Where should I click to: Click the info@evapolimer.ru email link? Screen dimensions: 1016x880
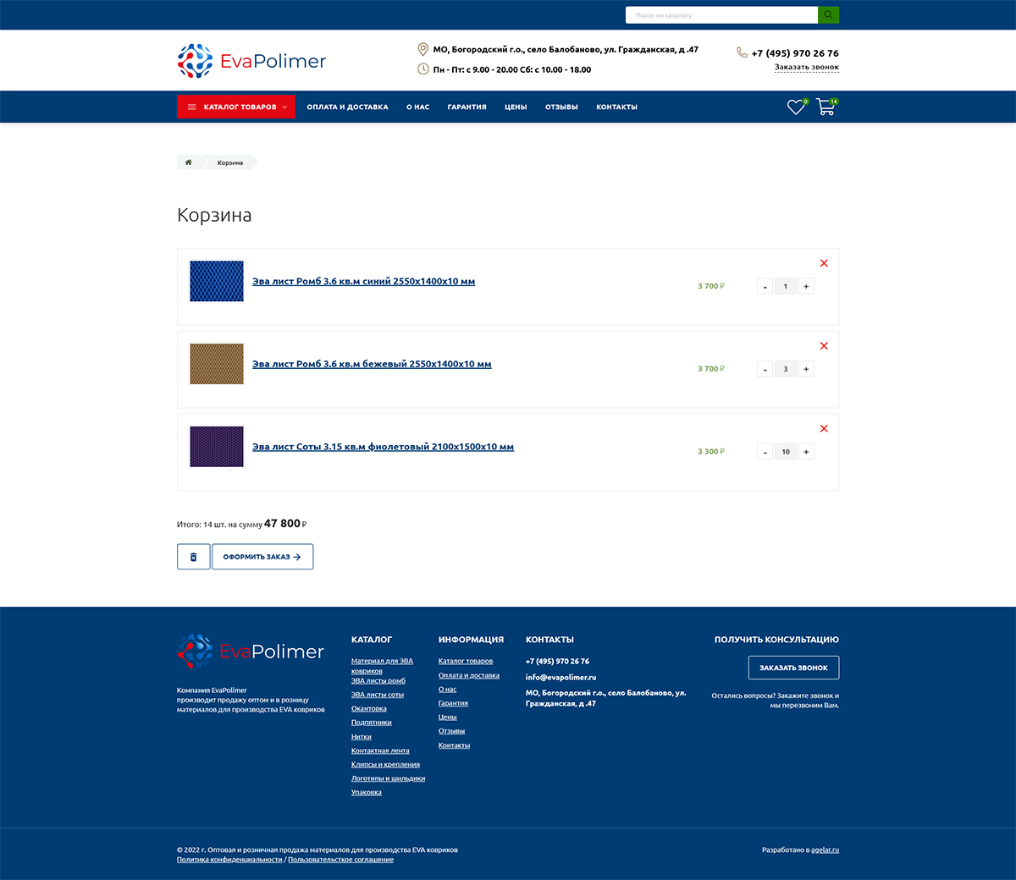pyautogui.click(x=560, y=677)
